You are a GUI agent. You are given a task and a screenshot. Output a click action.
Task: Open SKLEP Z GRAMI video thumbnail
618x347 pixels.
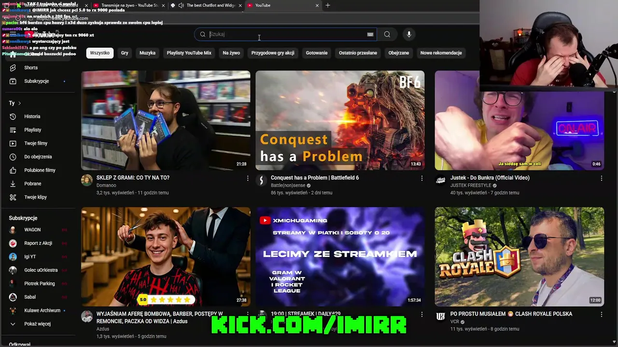(x=166, y=120)
